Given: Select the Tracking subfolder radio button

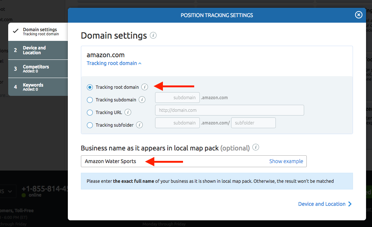Looking at the screenshot, I should [90, 125].
